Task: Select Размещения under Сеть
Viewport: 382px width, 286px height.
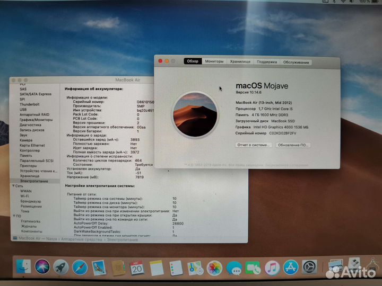Action: point(31,206)
